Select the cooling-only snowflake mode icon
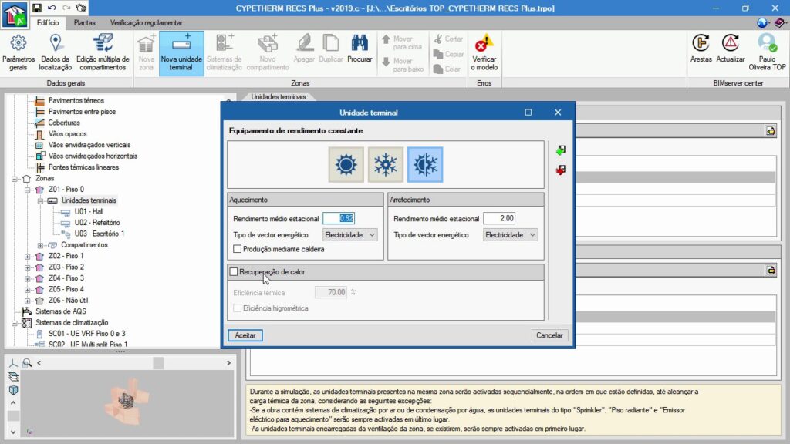790x444 pixels. [385, 164]
